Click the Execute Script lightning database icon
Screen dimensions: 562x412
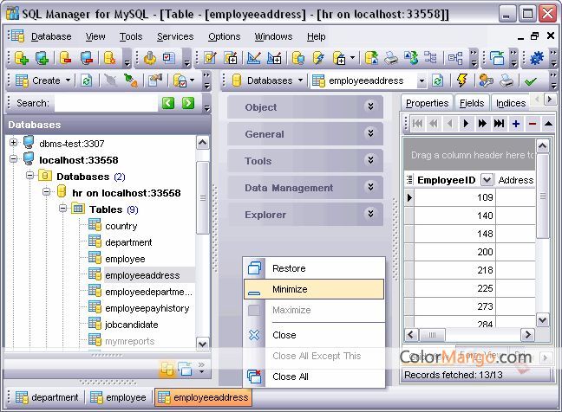point(318,58)
